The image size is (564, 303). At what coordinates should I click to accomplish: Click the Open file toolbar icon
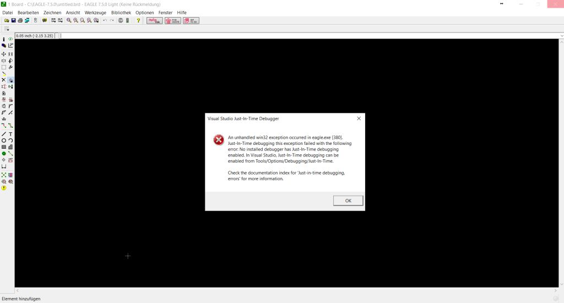(7, 20)
